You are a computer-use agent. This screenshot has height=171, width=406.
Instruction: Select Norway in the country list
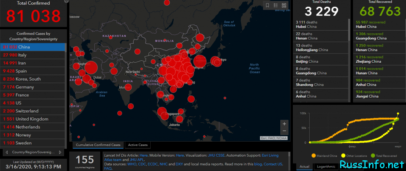pyautogui.click(x=33, y=135)
